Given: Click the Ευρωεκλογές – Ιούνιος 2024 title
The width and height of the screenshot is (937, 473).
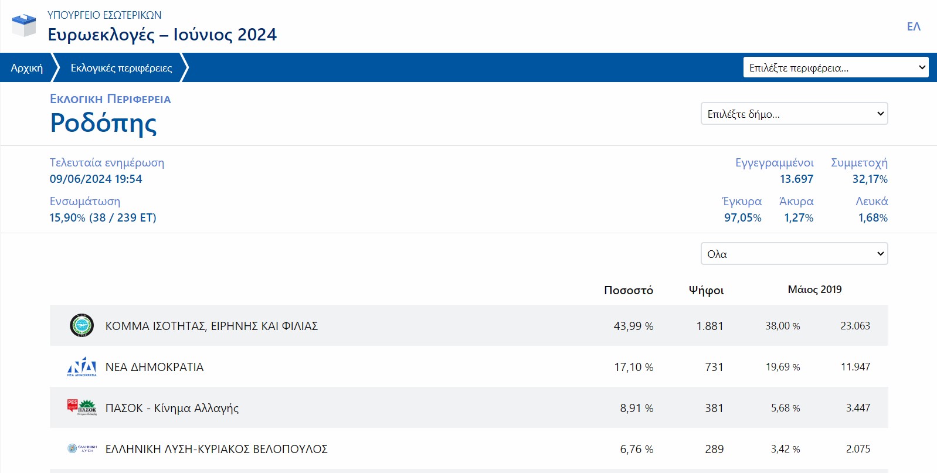Looking at the screenshot, I should pos(162,35).
